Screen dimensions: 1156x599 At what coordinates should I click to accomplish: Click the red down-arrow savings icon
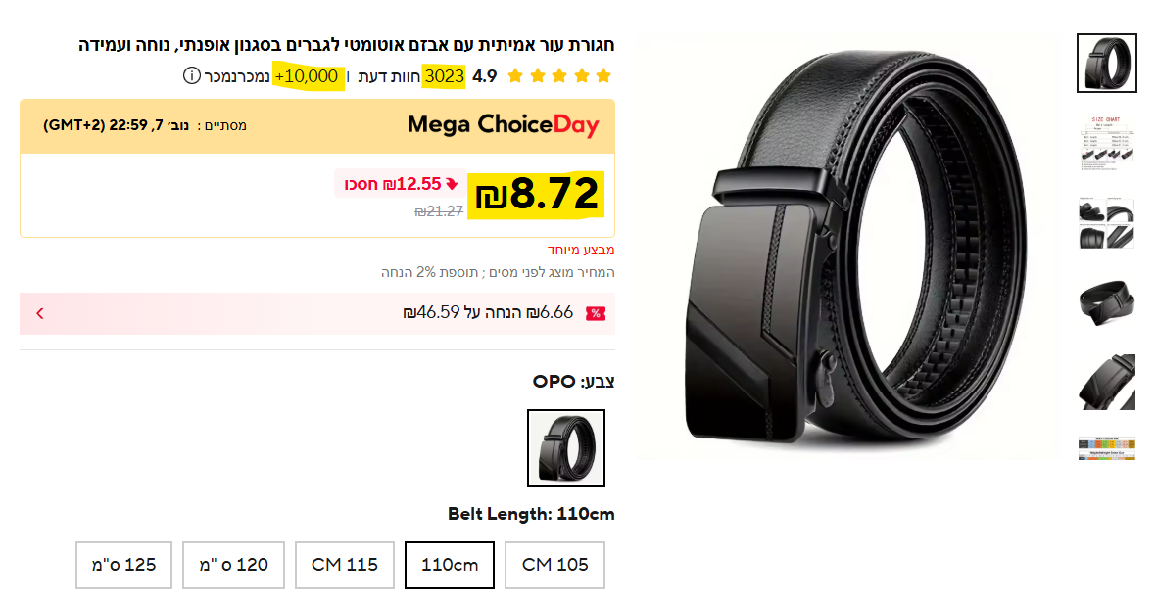pyautogui.click(x=452, y=183)
